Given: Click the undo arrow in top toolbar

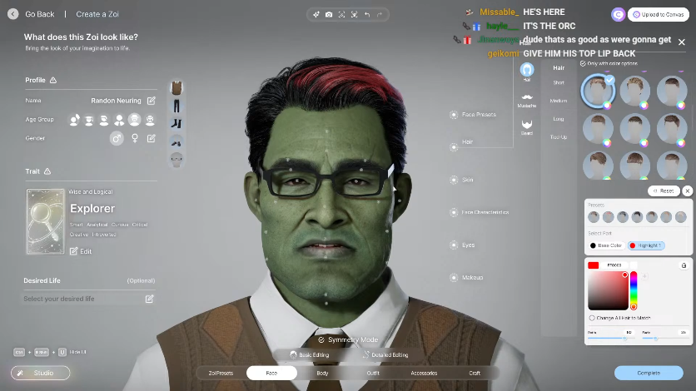Looking at the screenshot, I should (367, 14).
